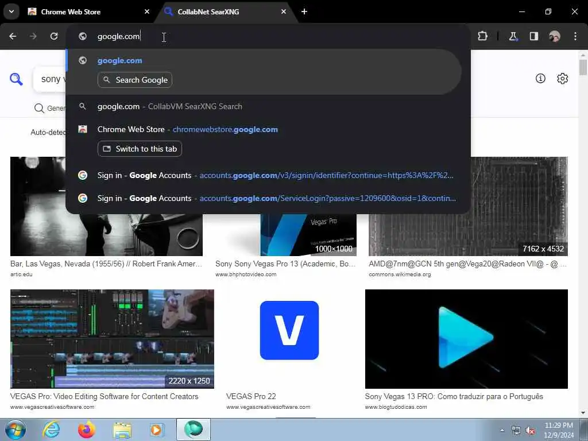Open accounts.google.com ServiceLogin suggestion
The width and height of the screenshot is (588, 441).
[268, 198]
